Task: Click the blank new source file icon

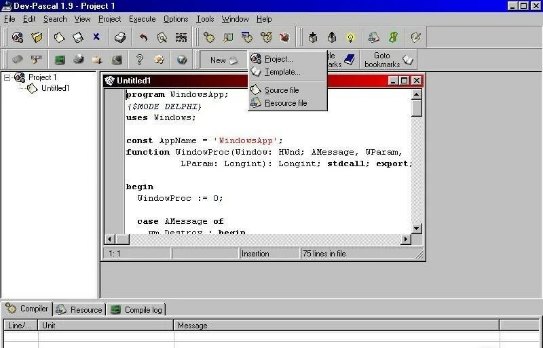Action: 59,37
